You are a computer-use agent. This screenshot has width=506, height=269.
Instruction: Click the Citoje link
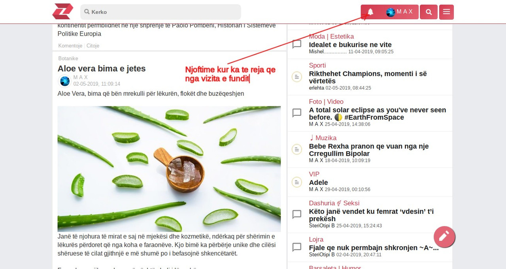click(93, 46)
